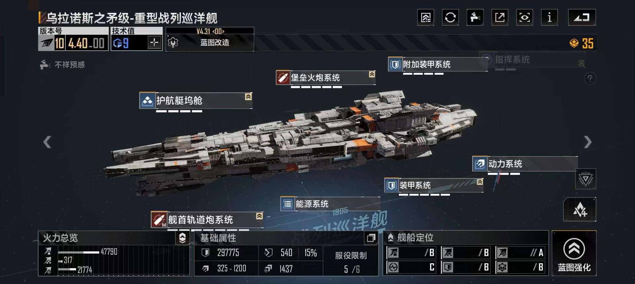This screenshot has height=284, width=635.
Task: Open the share export icon
Action: 500,17
